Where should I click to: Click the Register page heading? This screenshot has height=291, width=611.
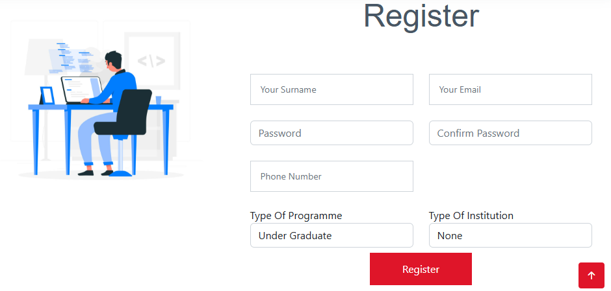(x=421, y=16)
